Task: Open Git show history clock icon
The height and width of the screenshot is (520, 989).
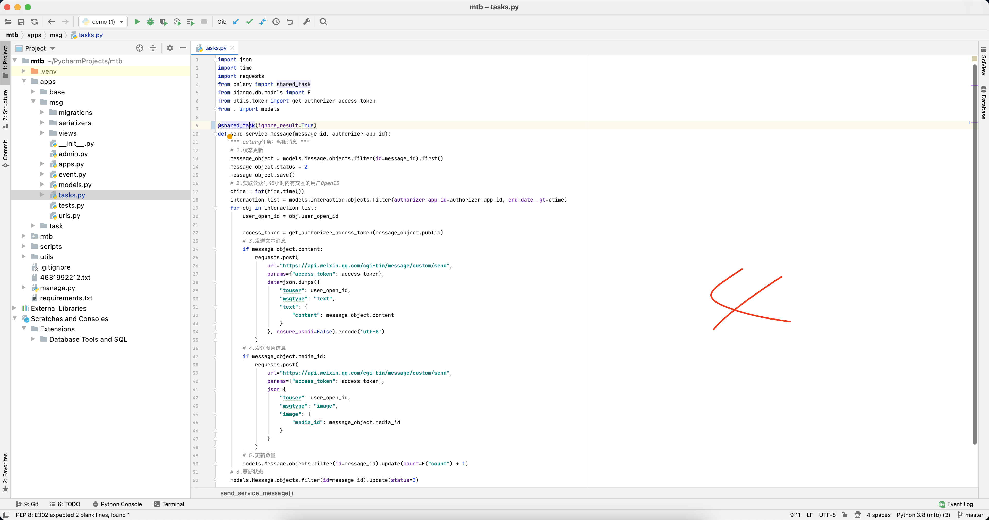Action: pos(276,22)
